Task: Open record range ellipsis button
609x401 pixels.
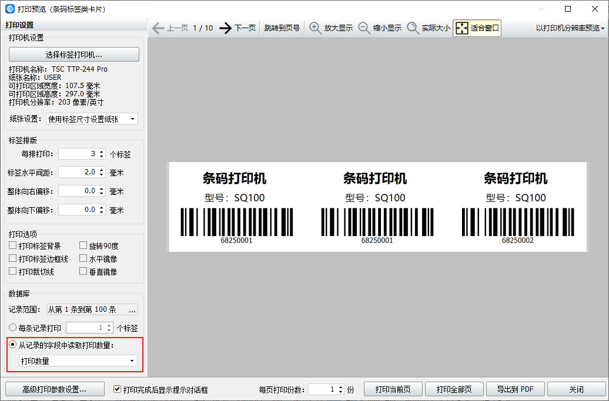Action: [x=132, y=309]
